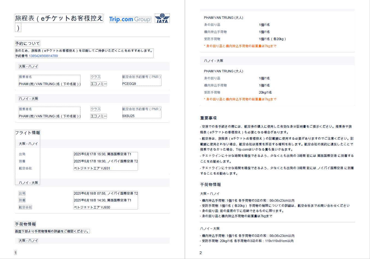The height and width of the screenshot is (259, 370).
Task: Select PNR code PCEGQ9
Action: [x=129, y=84]
